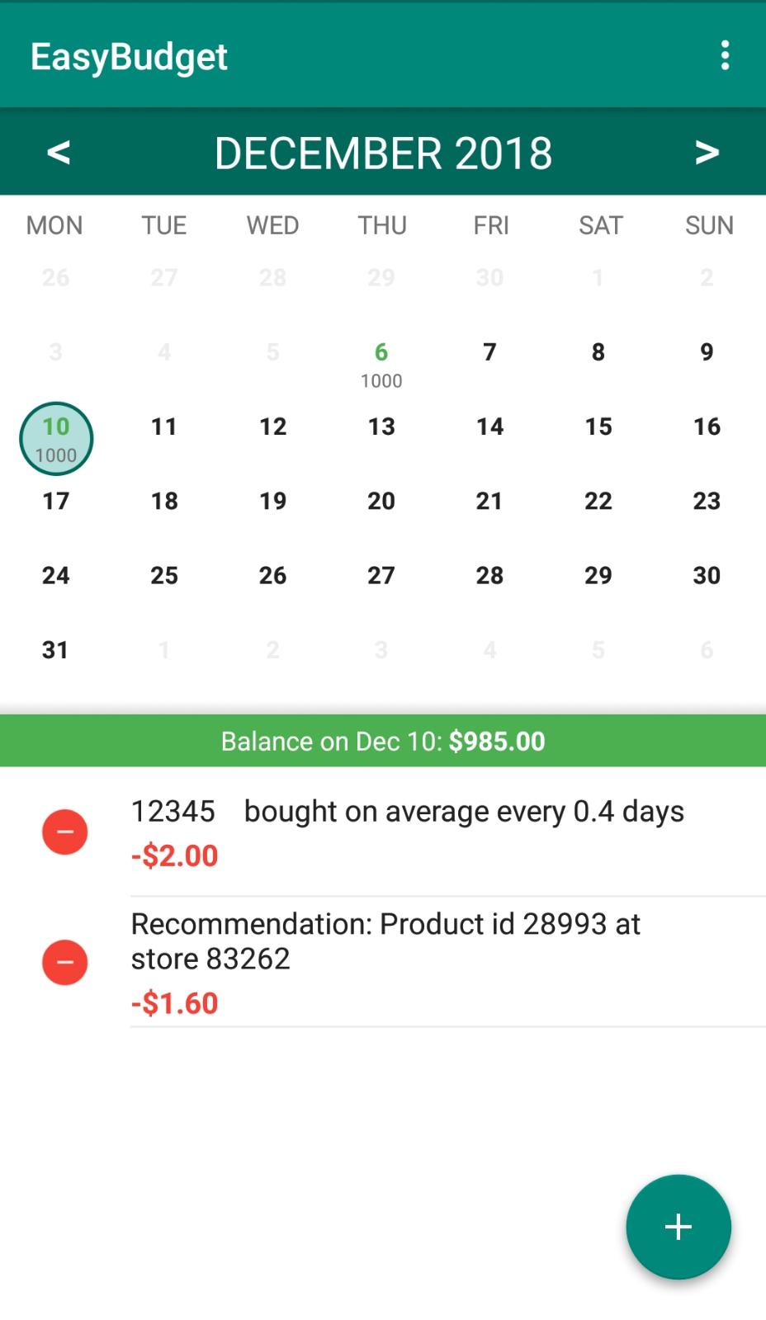766x1320 pixels.
Task: Tap the green balance on Dec 10 bar
Action: click(383, 741)
